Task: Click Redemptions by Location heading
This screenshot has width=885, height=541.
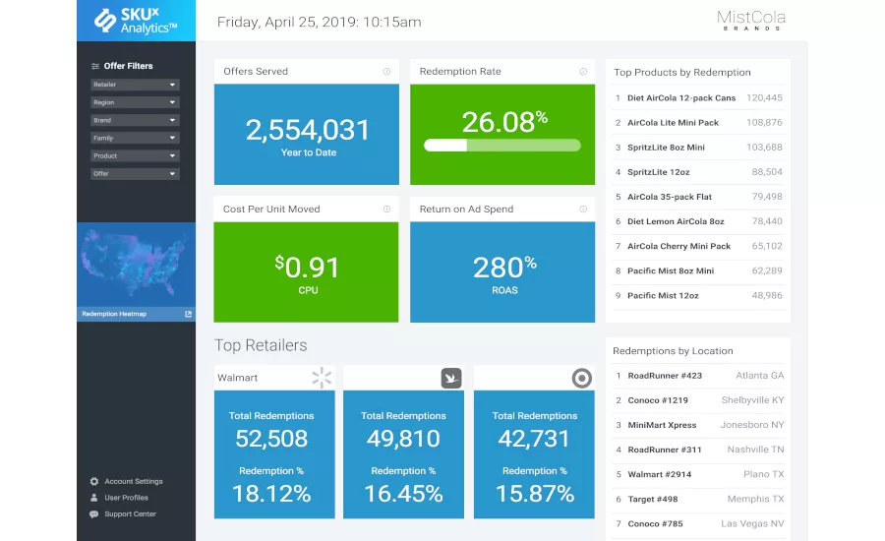Action: pyautogui.click(x=673, y=351)
